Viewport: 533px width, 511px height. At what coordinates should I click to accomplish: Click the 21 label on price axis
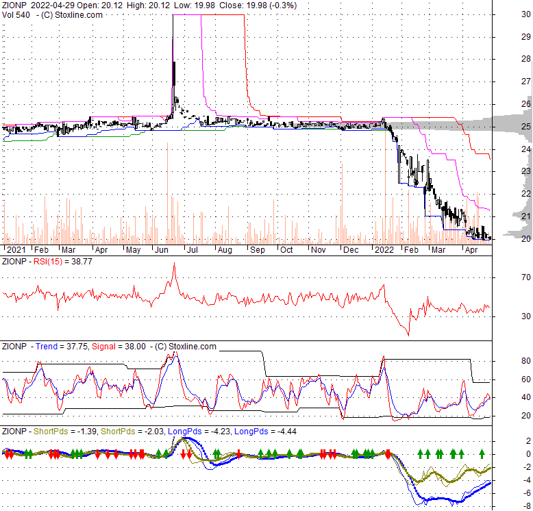[526, 216]
